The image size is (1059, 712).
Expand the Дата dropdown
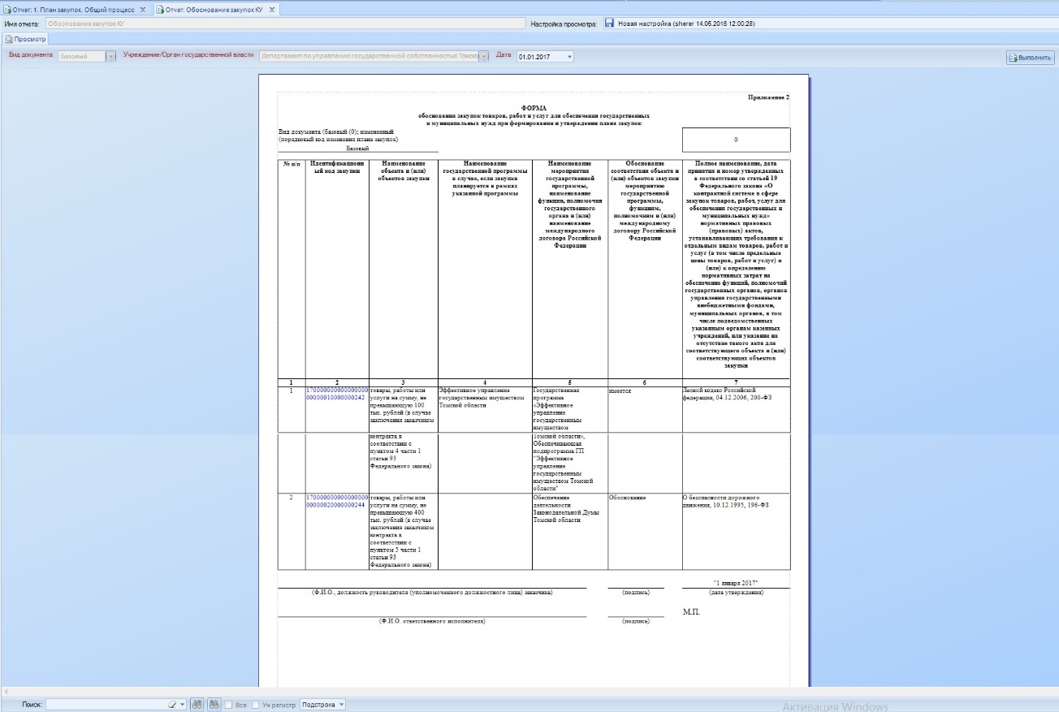[x=569, y=56]
